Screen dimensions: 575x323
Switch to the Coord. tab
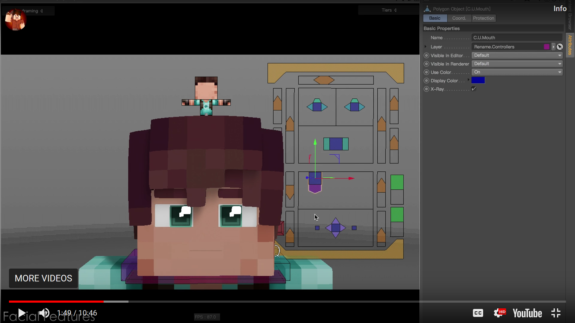point(459,18)
